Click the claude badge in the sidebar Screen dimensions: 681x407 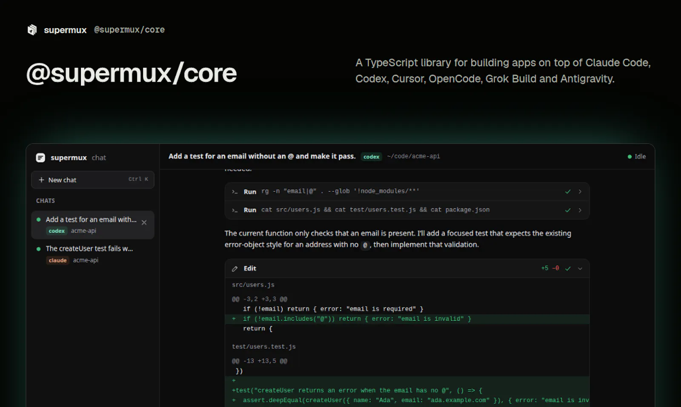[57, 260]
